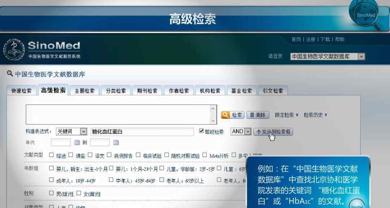Switch to 高级检索 tab

[x=53, y=90]
